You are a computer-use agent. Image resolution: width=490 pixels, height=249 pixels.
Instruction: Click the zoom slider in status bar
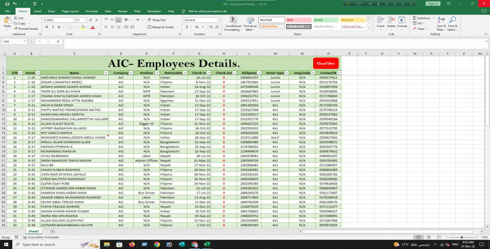[x=461, y=237]
